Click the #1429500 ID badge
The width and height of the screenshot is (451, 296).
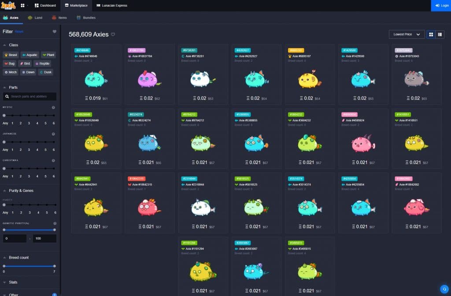pos(349,50)
